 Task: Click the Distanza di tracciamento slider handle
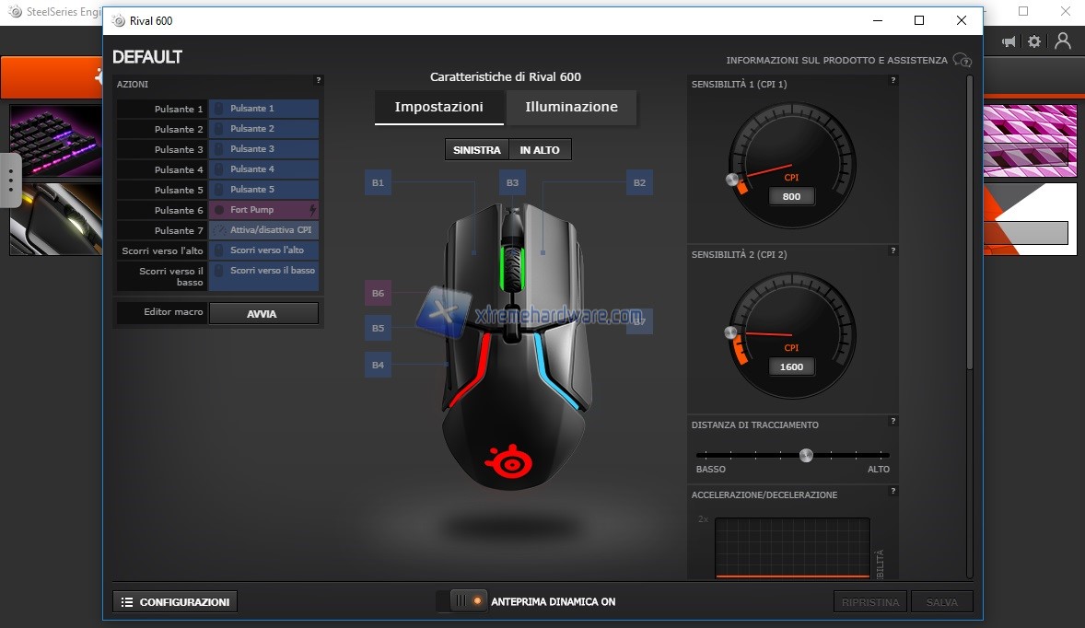click(806, 455)
